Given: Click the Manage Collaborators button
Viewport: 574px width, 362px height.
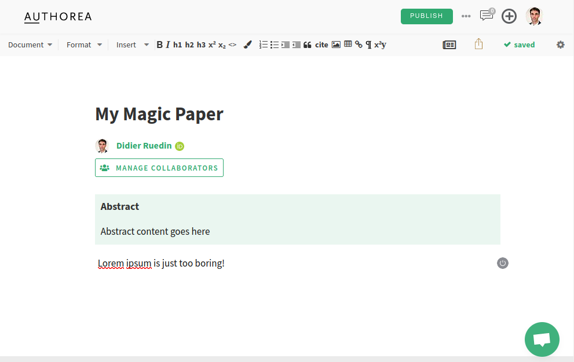Looking at the screenshot, I should [x=159, y=168].
